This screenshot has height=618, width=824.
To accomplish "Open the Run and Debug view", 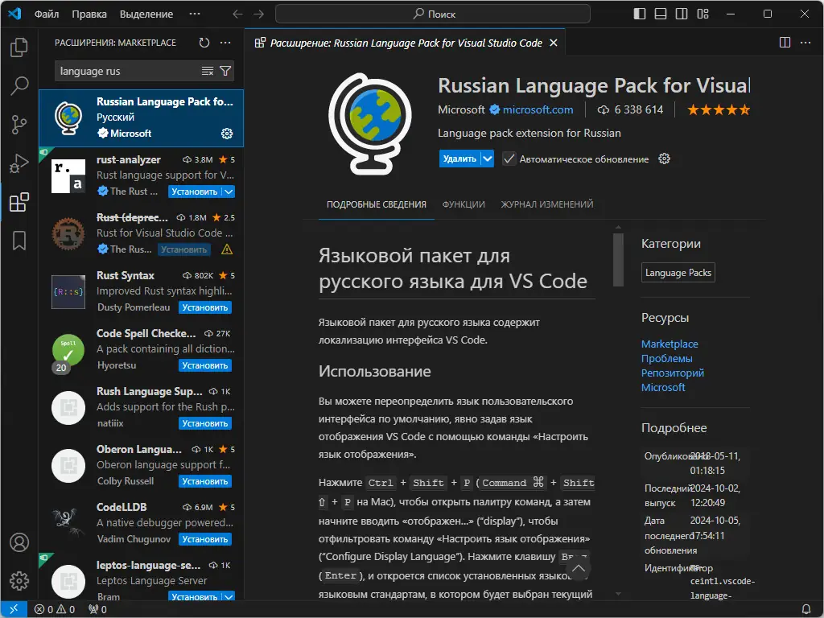I will (x=19, y=163).
